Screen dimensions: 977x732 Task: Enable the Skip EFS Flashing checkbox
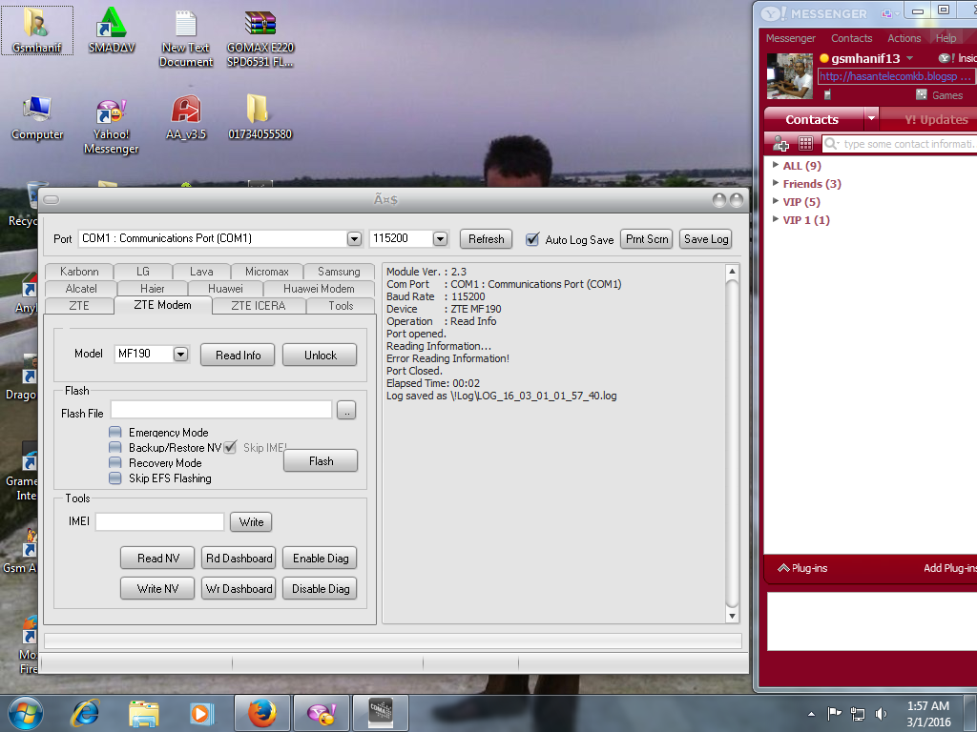[x=115, y=478]
